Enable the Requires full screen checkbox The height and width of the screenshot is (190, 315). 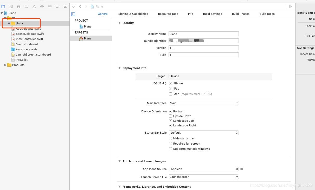[x=171, y=144]
